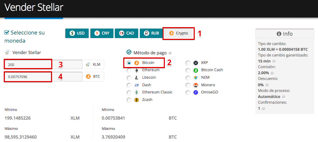This screenshot has height=142, width=318.
Task: Click the Zcash yellow coin icon
Action: pyautogui.click(x=137, y=100)
